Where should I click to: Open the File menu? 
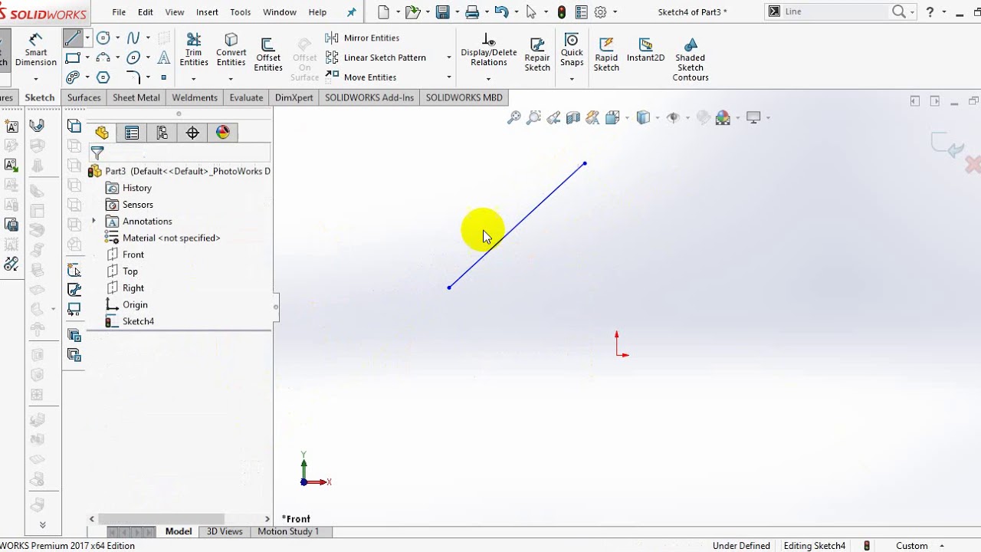[119, 12]
